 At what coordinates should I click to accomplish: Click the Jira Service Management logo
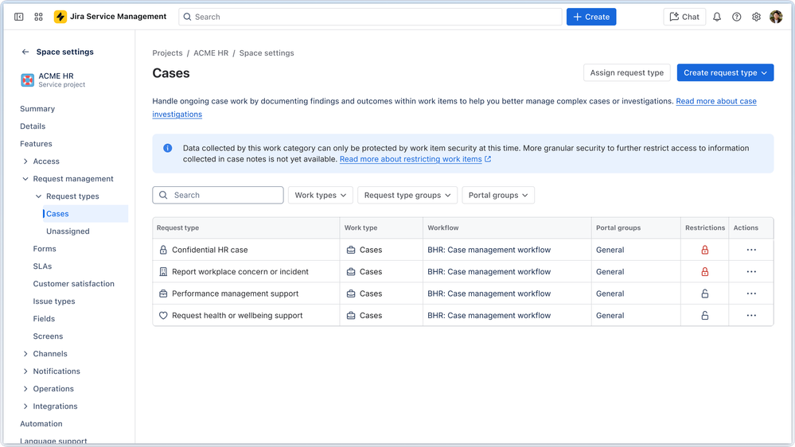[111, 17]
